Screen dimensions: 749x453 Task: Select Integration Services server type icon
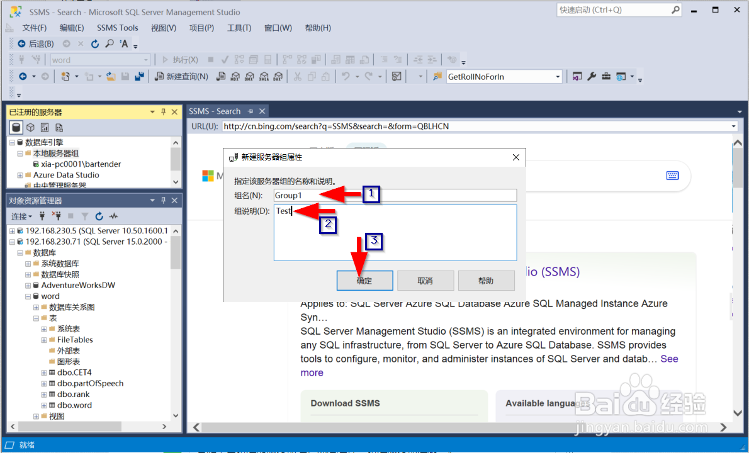pyautogui.click(x=59, y=128)
